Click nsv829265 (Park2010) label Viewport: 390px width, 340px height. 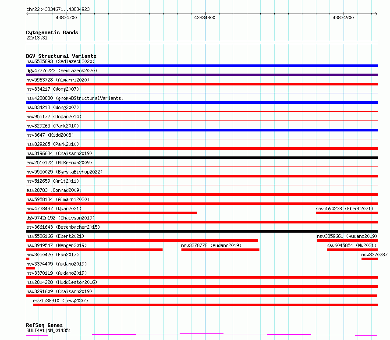pos(53,144)
